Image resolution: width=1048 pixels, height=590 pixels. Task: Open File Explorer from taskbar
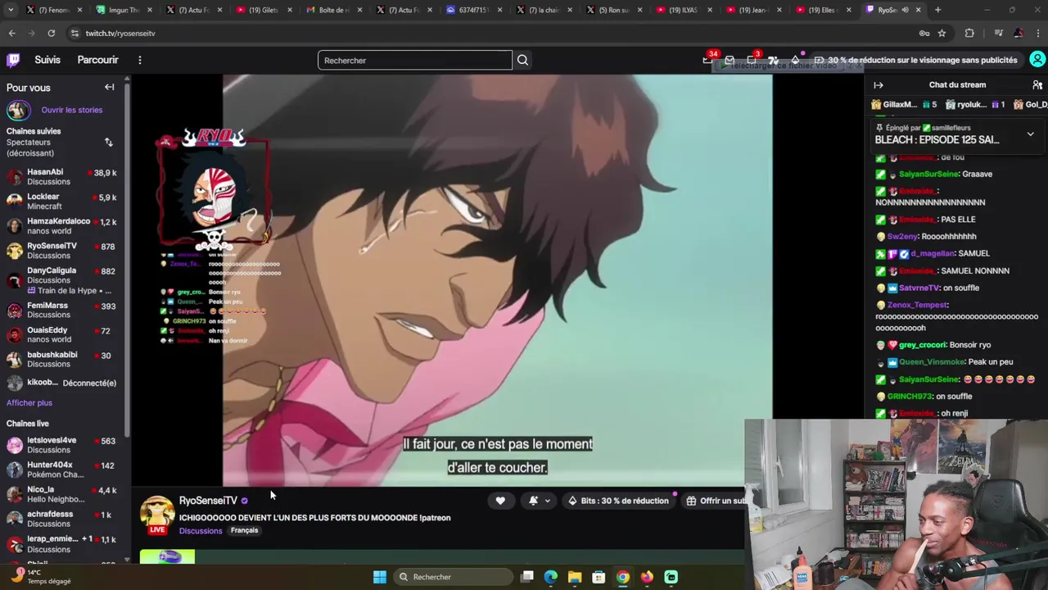pos(575,577)
